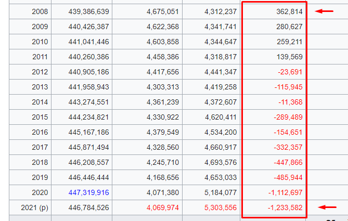Click red births value 4,069,974
Viewport: 348px width, 221px height.
point(163,207)
